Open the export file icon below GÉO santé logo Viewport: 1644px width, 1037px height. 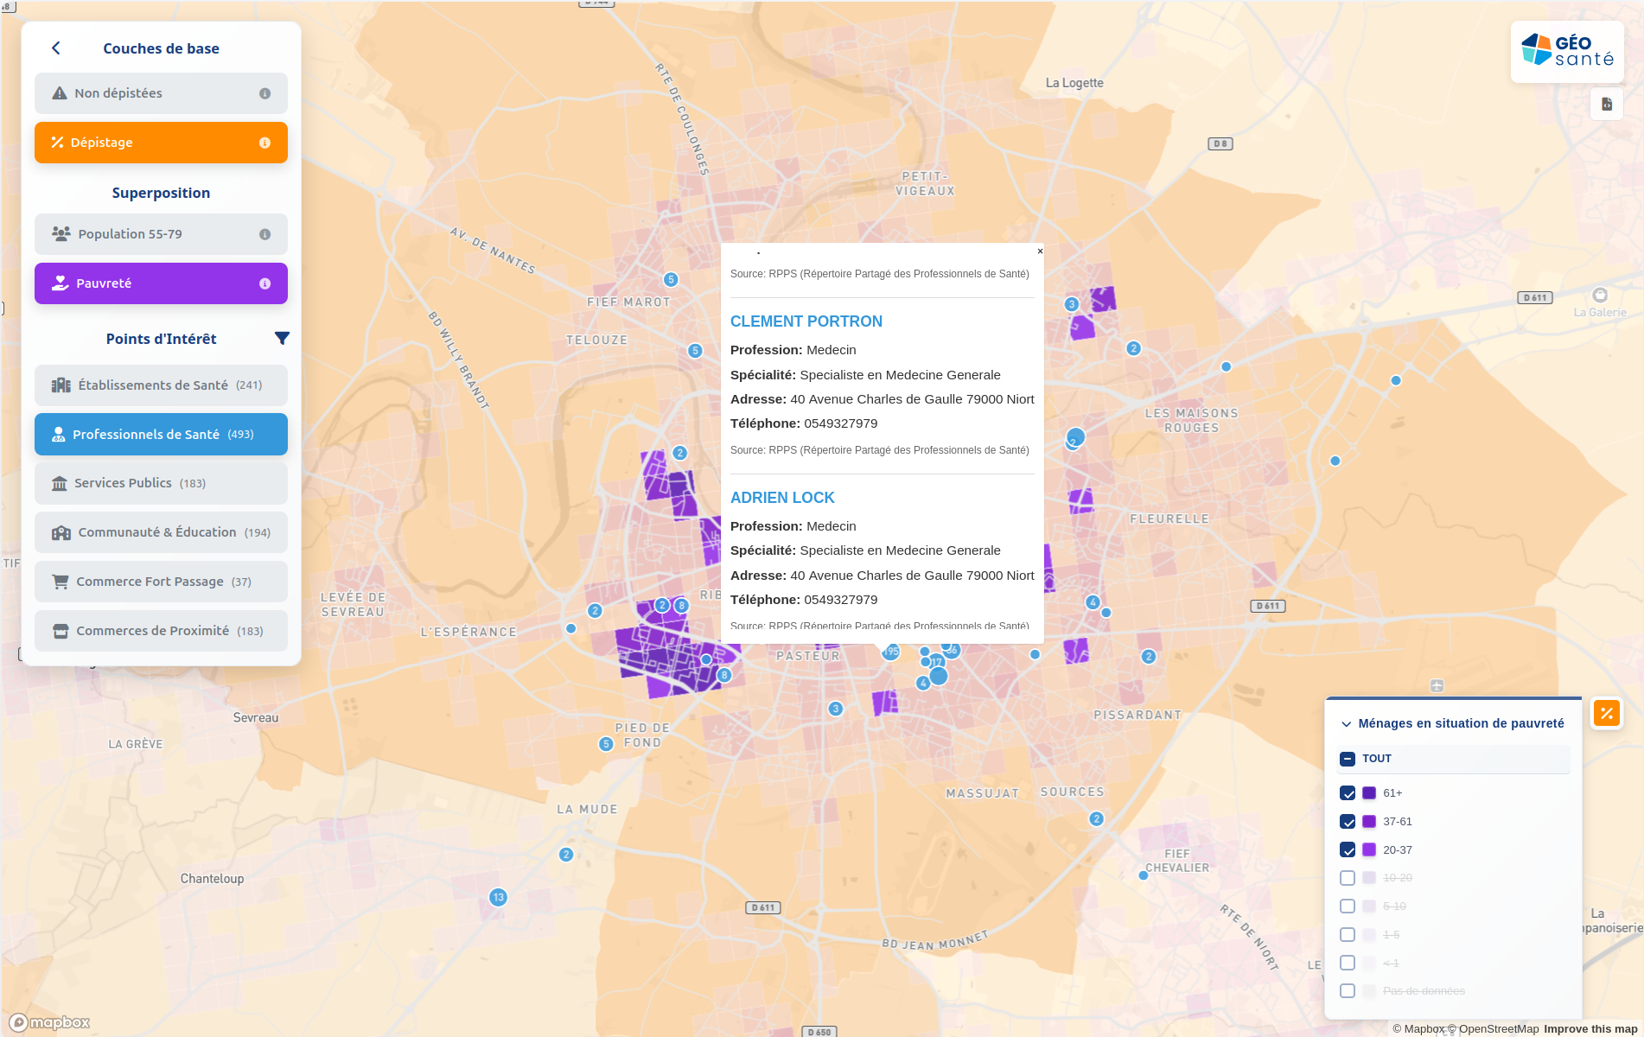[x=1606, y=104]
